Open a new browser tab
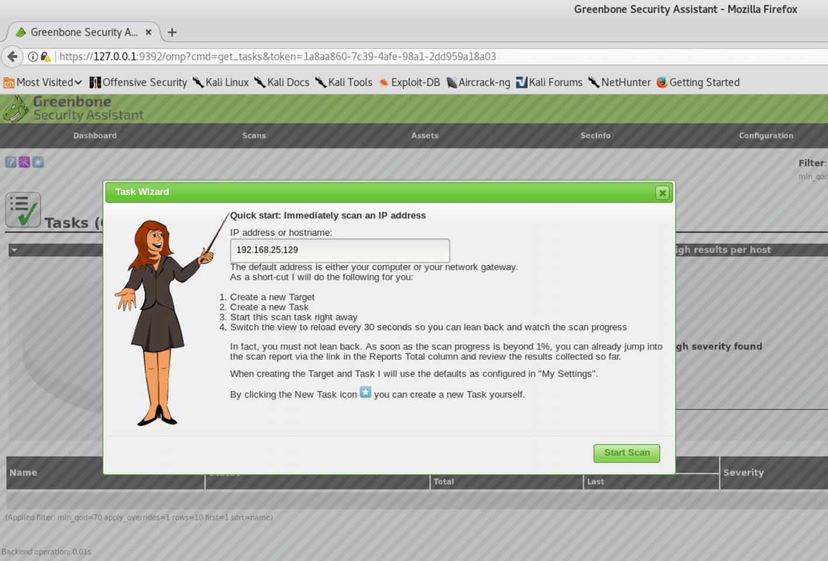The image size is (828, 561). (172, 32)
